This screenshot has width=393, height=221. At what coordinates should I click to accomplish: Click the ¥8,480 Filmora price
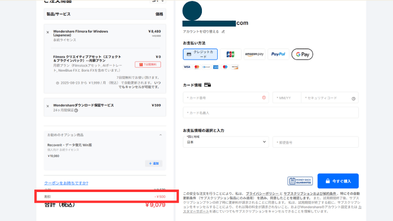click(154, 31)
